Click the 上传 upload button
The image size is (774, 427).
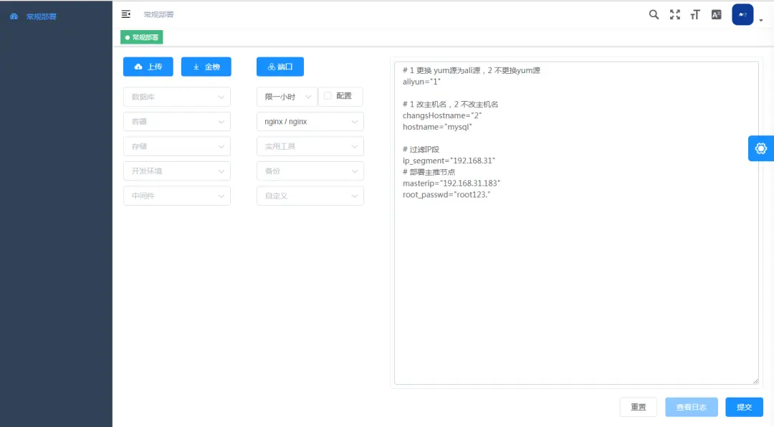pyautogui.click(x=148, y=67)
